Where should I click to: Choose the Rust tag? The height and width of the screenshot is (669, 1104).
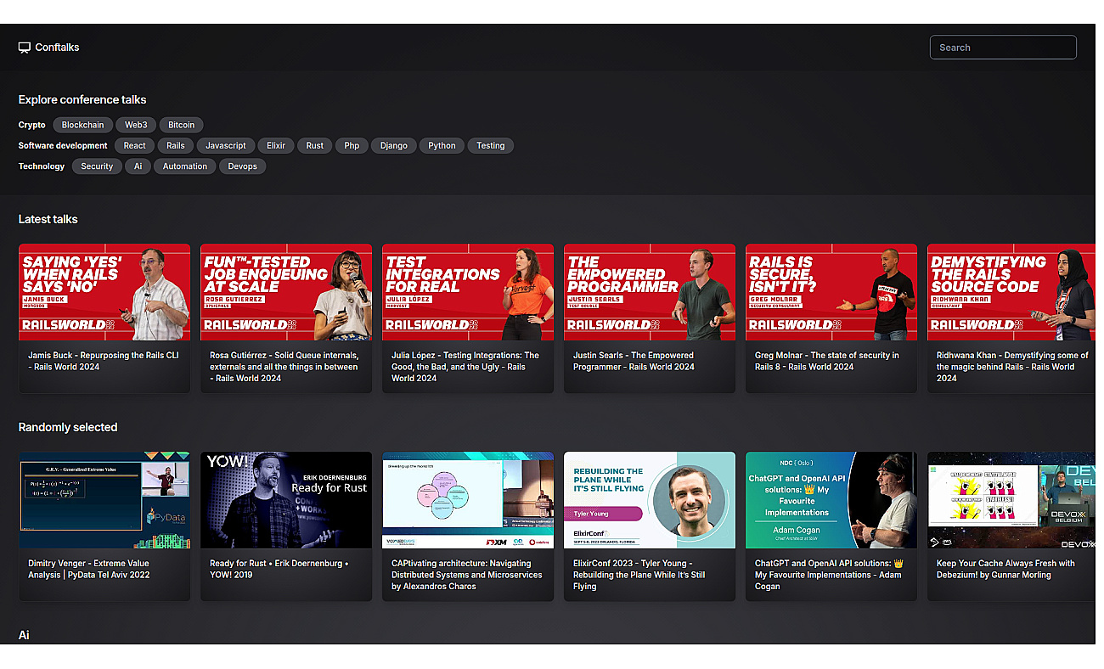coord(315,146)
